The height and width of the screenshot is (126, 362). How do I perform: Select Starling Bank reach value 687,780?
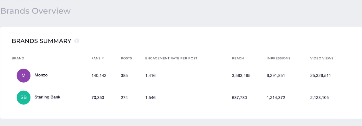[x=239, y=98]
